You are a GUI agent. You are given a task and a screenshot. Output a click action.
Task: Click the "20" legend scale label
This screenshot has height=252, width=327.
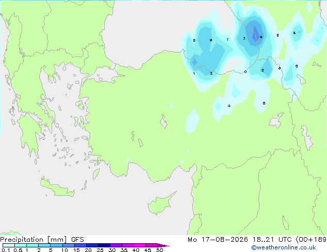point(88,250)
